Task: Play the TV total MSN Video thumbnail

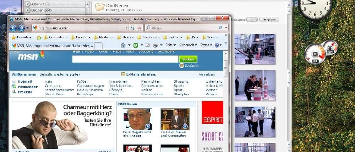Action: point(175,119)
